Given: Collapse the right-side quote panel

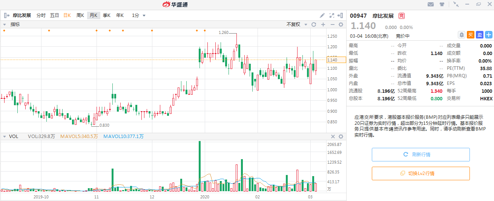Looking at the screenshot, I should 341,15.
